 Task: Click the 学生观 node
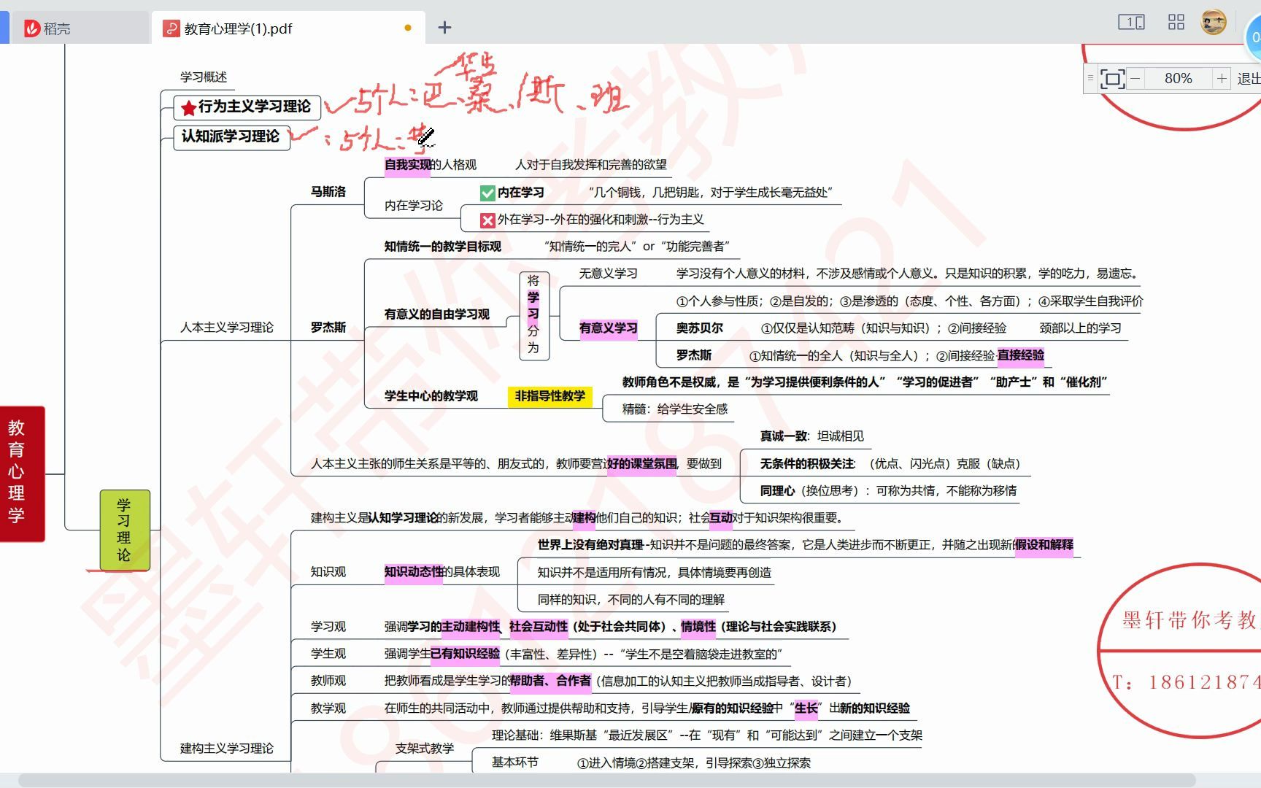click(328, 653)
